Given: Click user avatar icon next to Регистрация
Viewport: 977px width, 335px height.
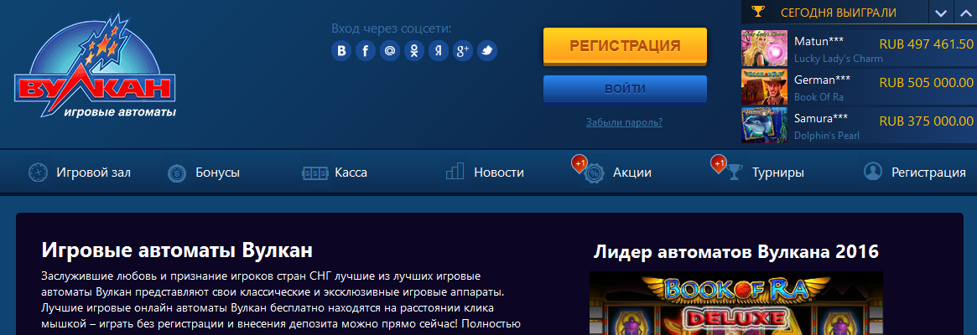Looking at the screenshot, I should pyautogui.click(x=873, y=171).
